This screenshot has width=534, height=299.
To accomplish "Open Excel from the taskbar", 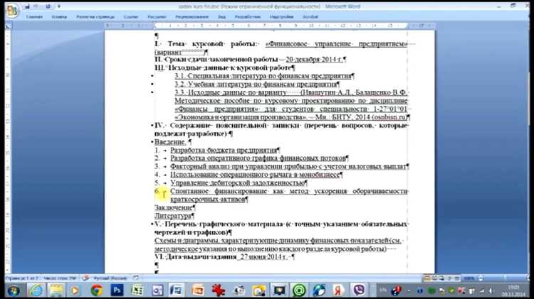I will click(137, 290).
